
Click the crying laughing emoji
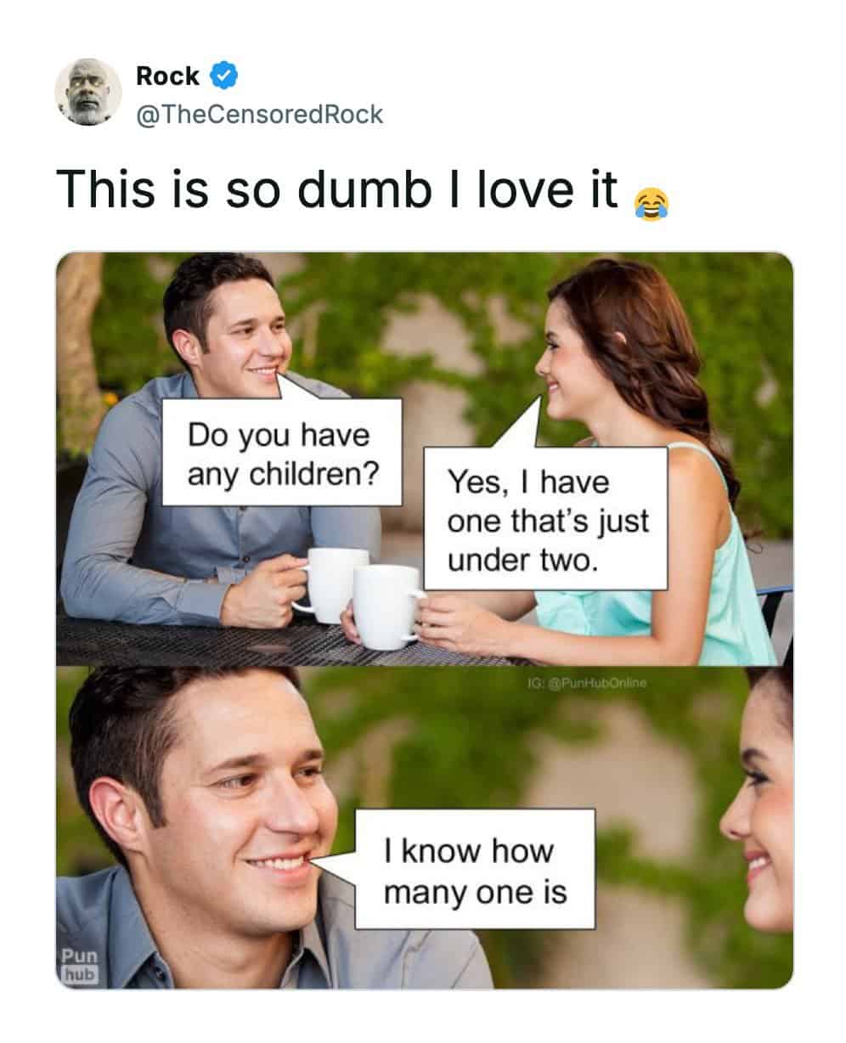click(651, 202)
